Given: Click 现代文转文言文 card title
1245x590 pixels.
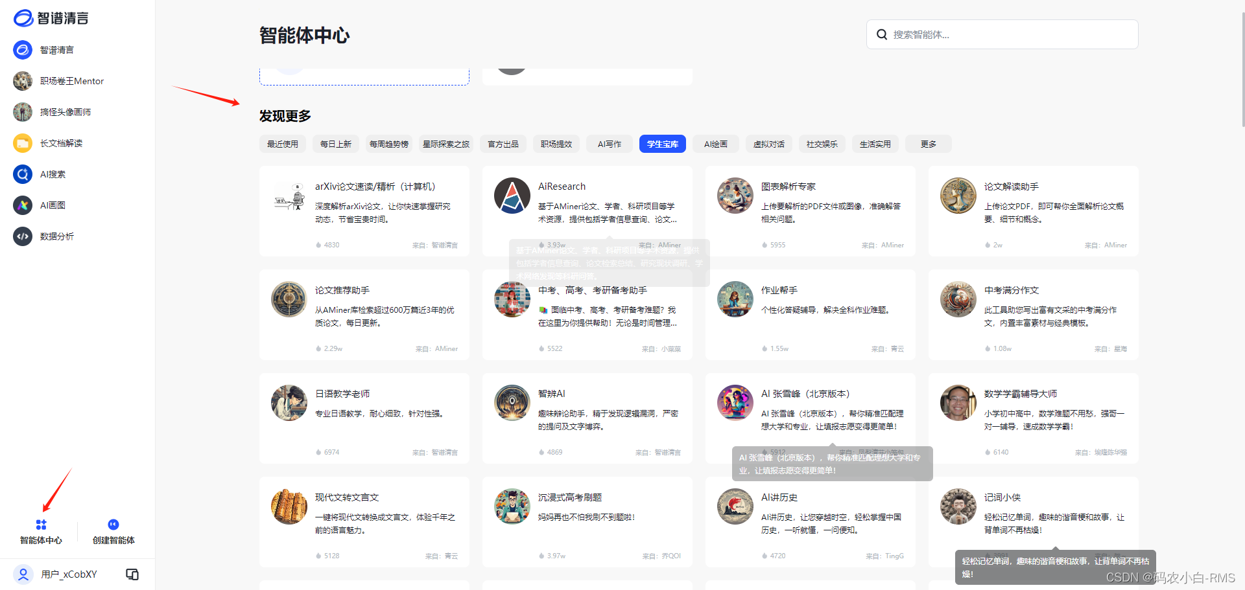Looking at the screenshot, I should [347, 497].
